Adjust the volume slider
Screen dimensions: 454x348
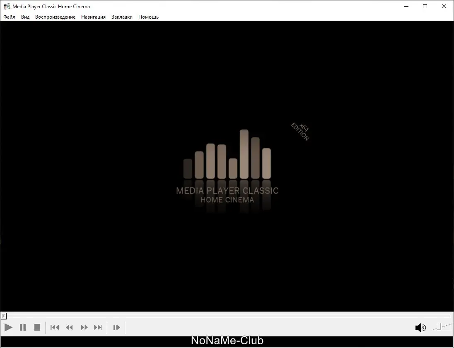point(442,327)
